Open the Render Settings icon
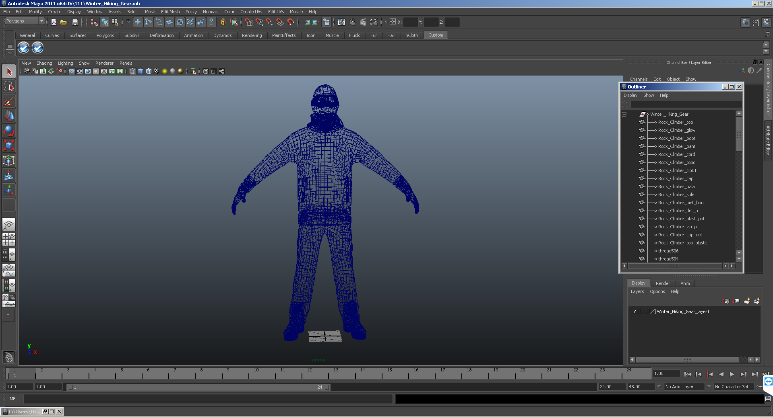The width and height of the screenshot is (773, 418). pyautogui.click(x=374, y=22)
